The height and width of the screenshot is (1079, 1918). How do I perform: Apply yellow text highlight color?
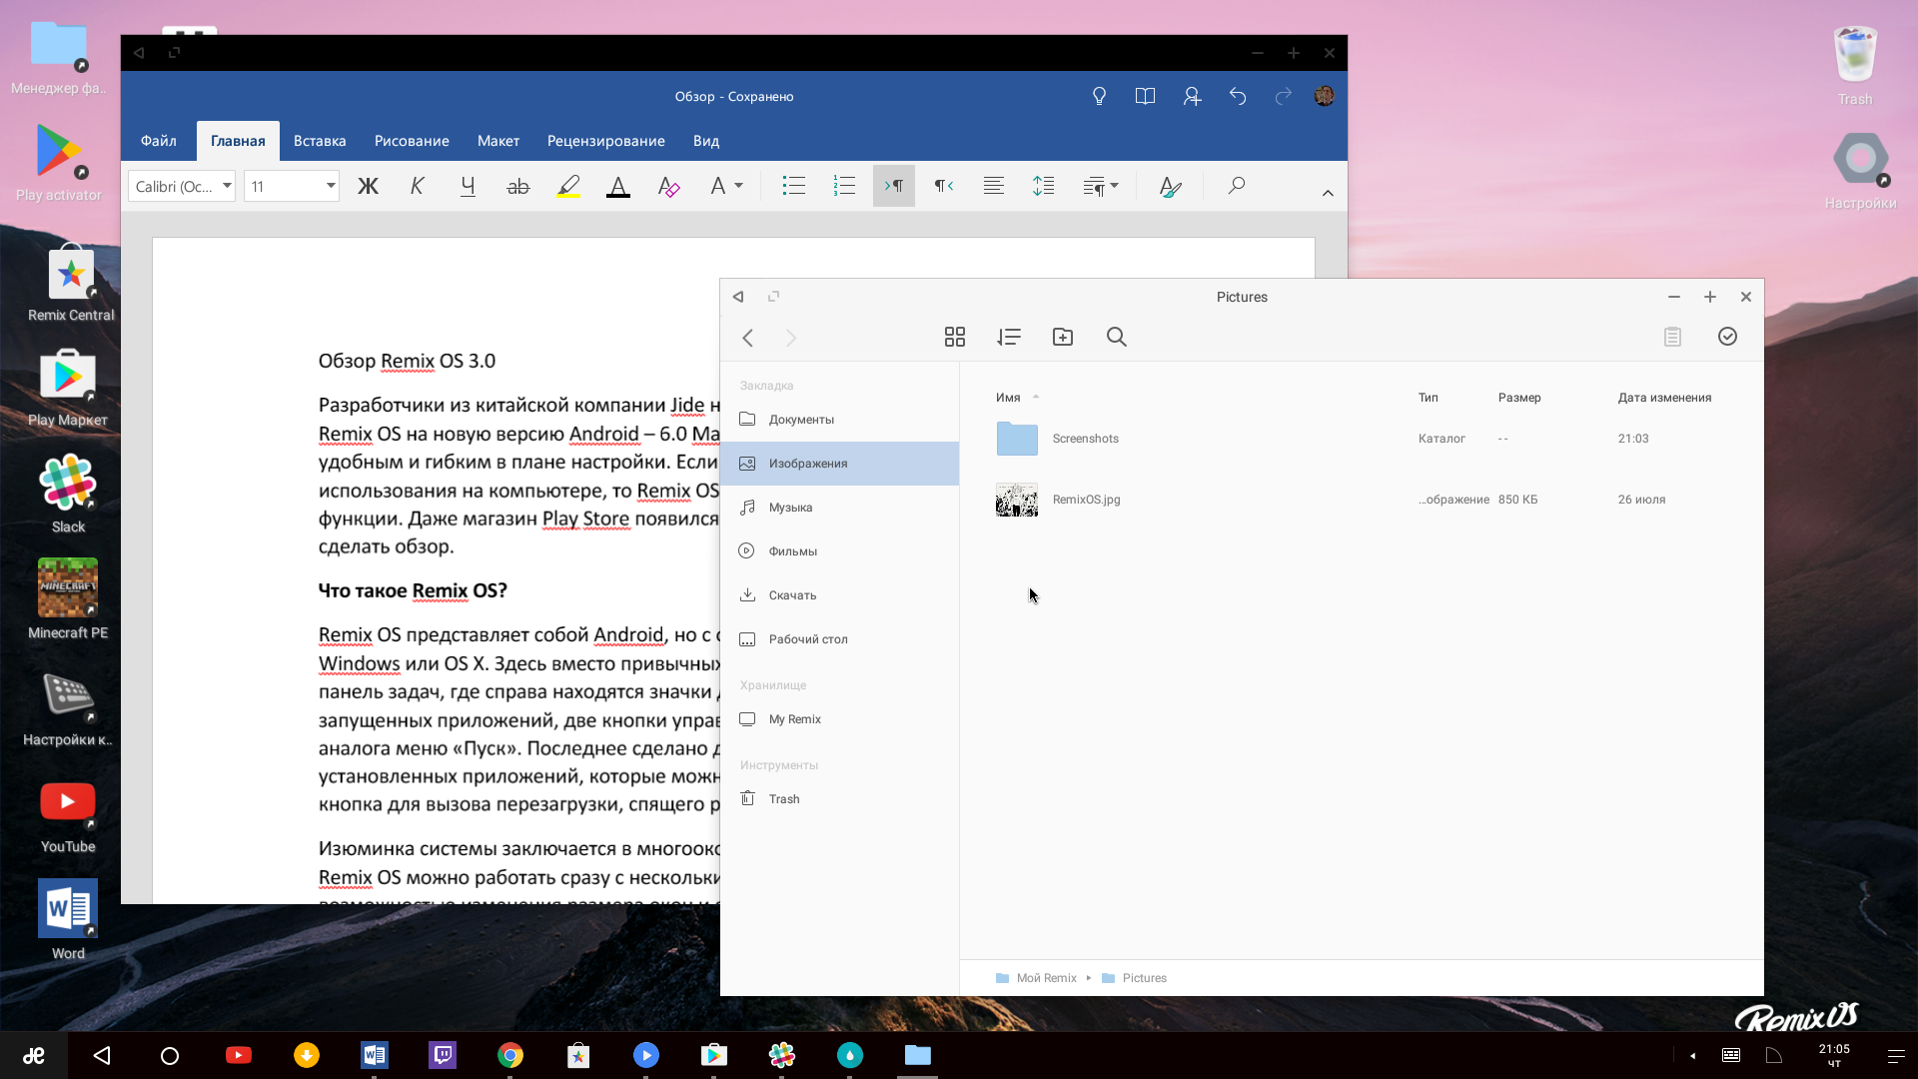point(568,186)
